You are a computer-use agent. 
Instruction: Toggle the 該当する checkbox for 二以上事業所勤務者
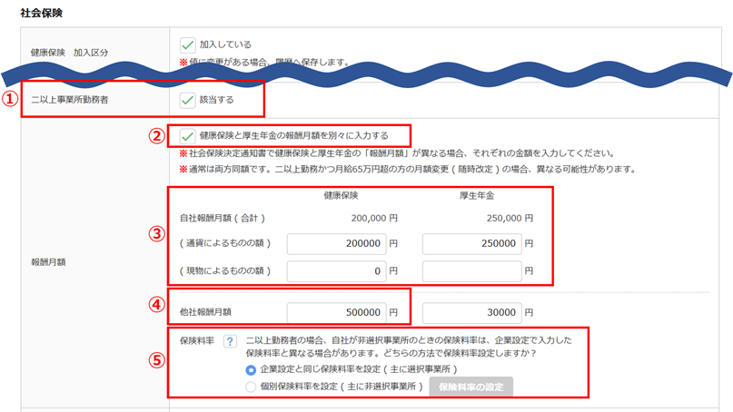(188, 100)
